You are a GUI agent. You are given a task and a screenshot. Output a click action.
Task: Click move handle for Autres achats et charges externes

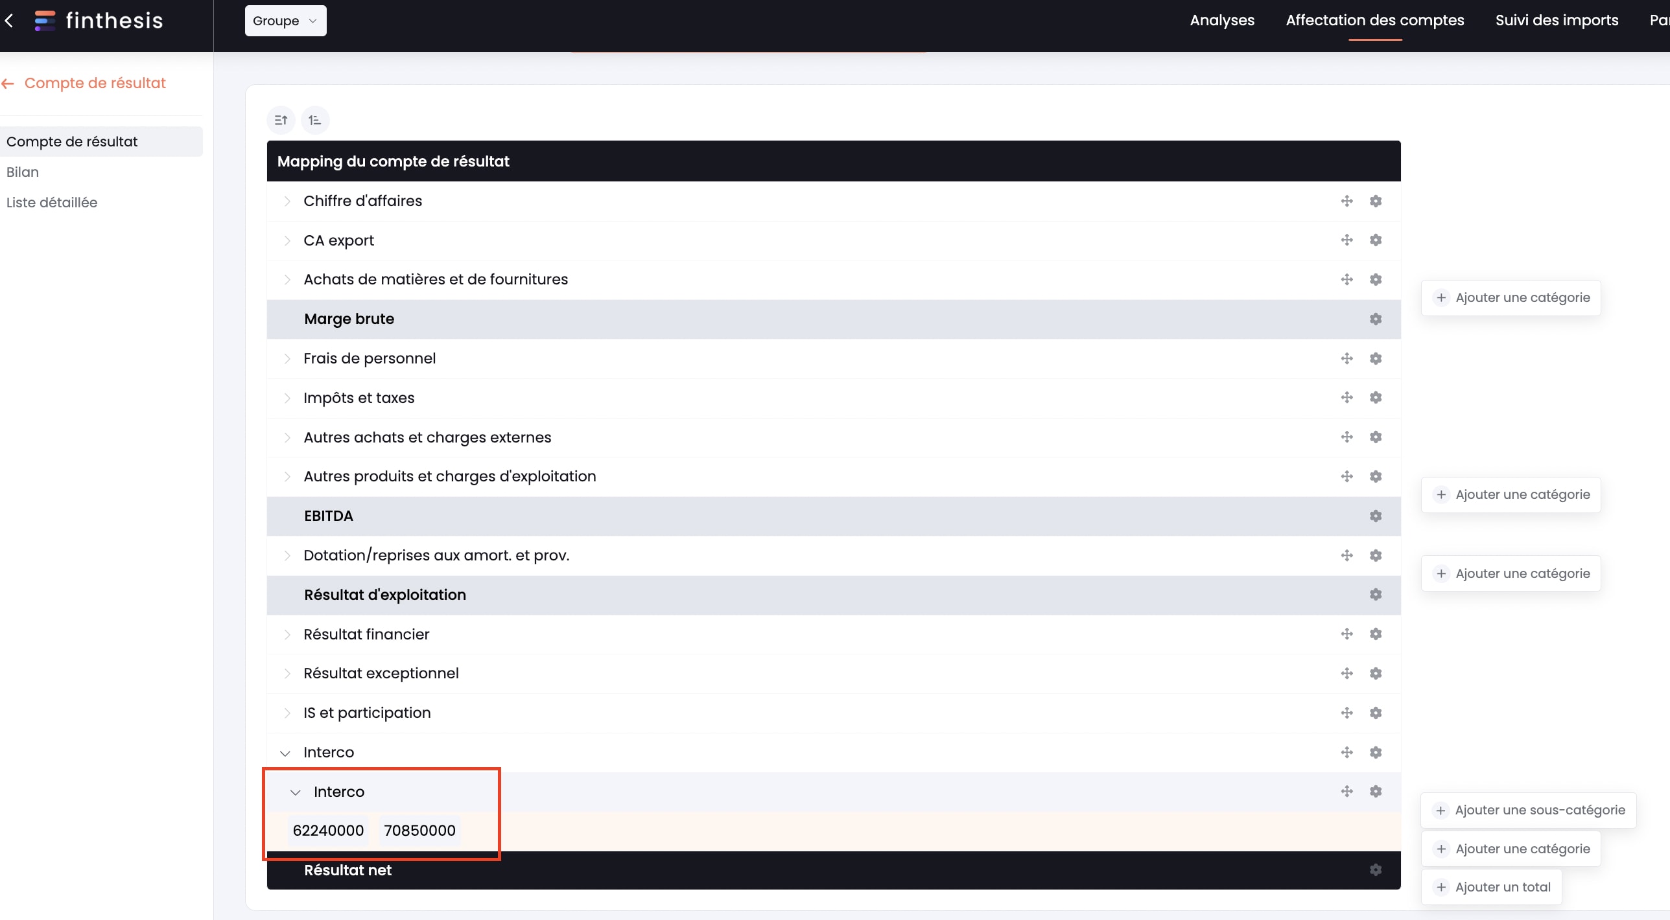click(x=1347, y=437)
